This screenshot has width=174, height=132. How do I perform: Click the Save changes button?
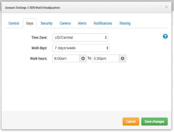pyautogui.click(x=154, y=121)
